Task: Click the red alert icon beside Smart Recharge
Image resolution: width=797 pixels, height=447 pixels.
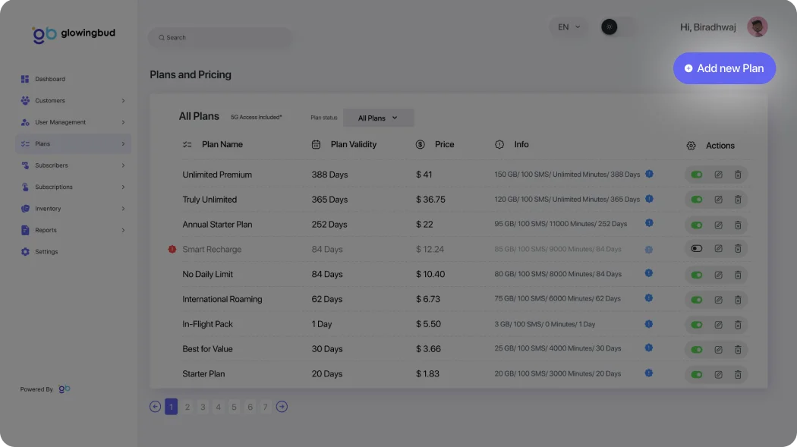Action: click(x=172, y=249)
